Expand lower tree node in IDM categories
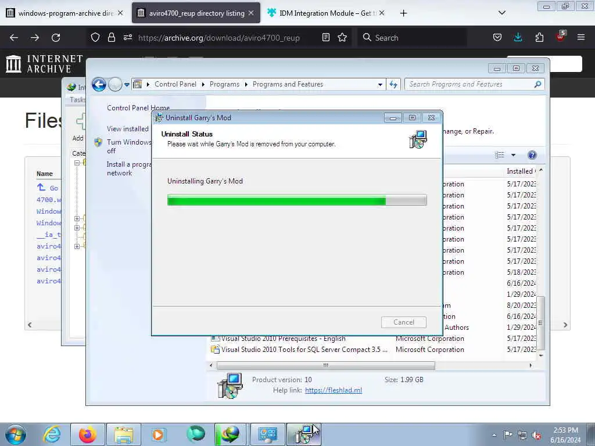This screenshot has width=595, height=446. [77, 246]
